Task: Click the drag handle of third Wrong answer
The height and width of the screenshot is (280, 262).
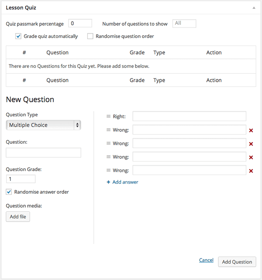Action: pos(109,157)
